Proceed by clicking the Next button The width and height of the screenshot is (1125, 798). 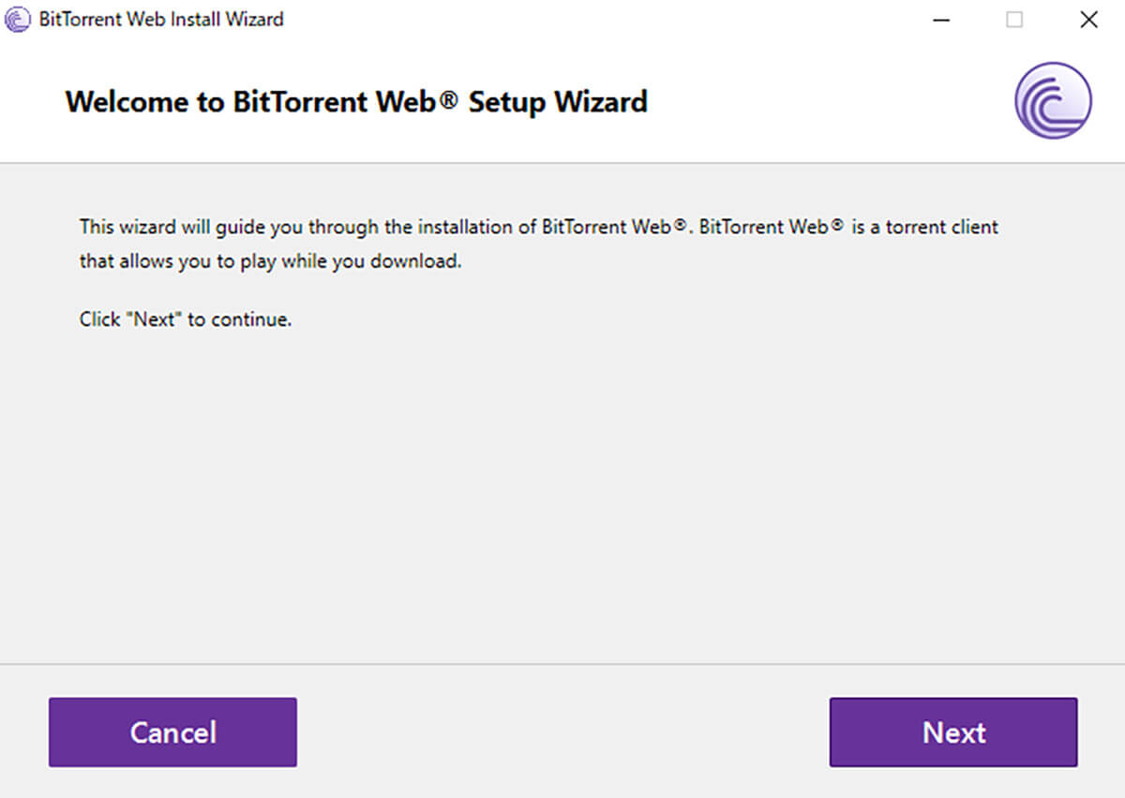953,731
